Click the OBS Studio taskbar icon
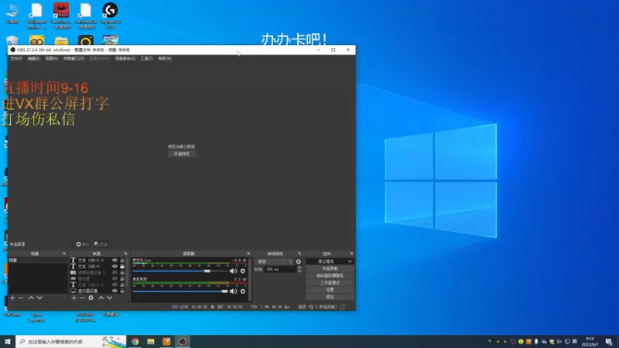Viewport: 619px width, 348px height. [x=183, y=342]
